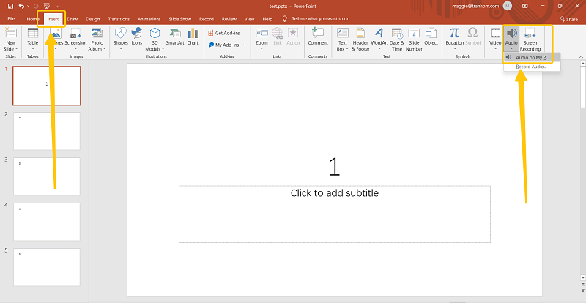This screenshot has width=586, height=303.
Task: Click Get Add-ins button
Action: pos(223,33)
